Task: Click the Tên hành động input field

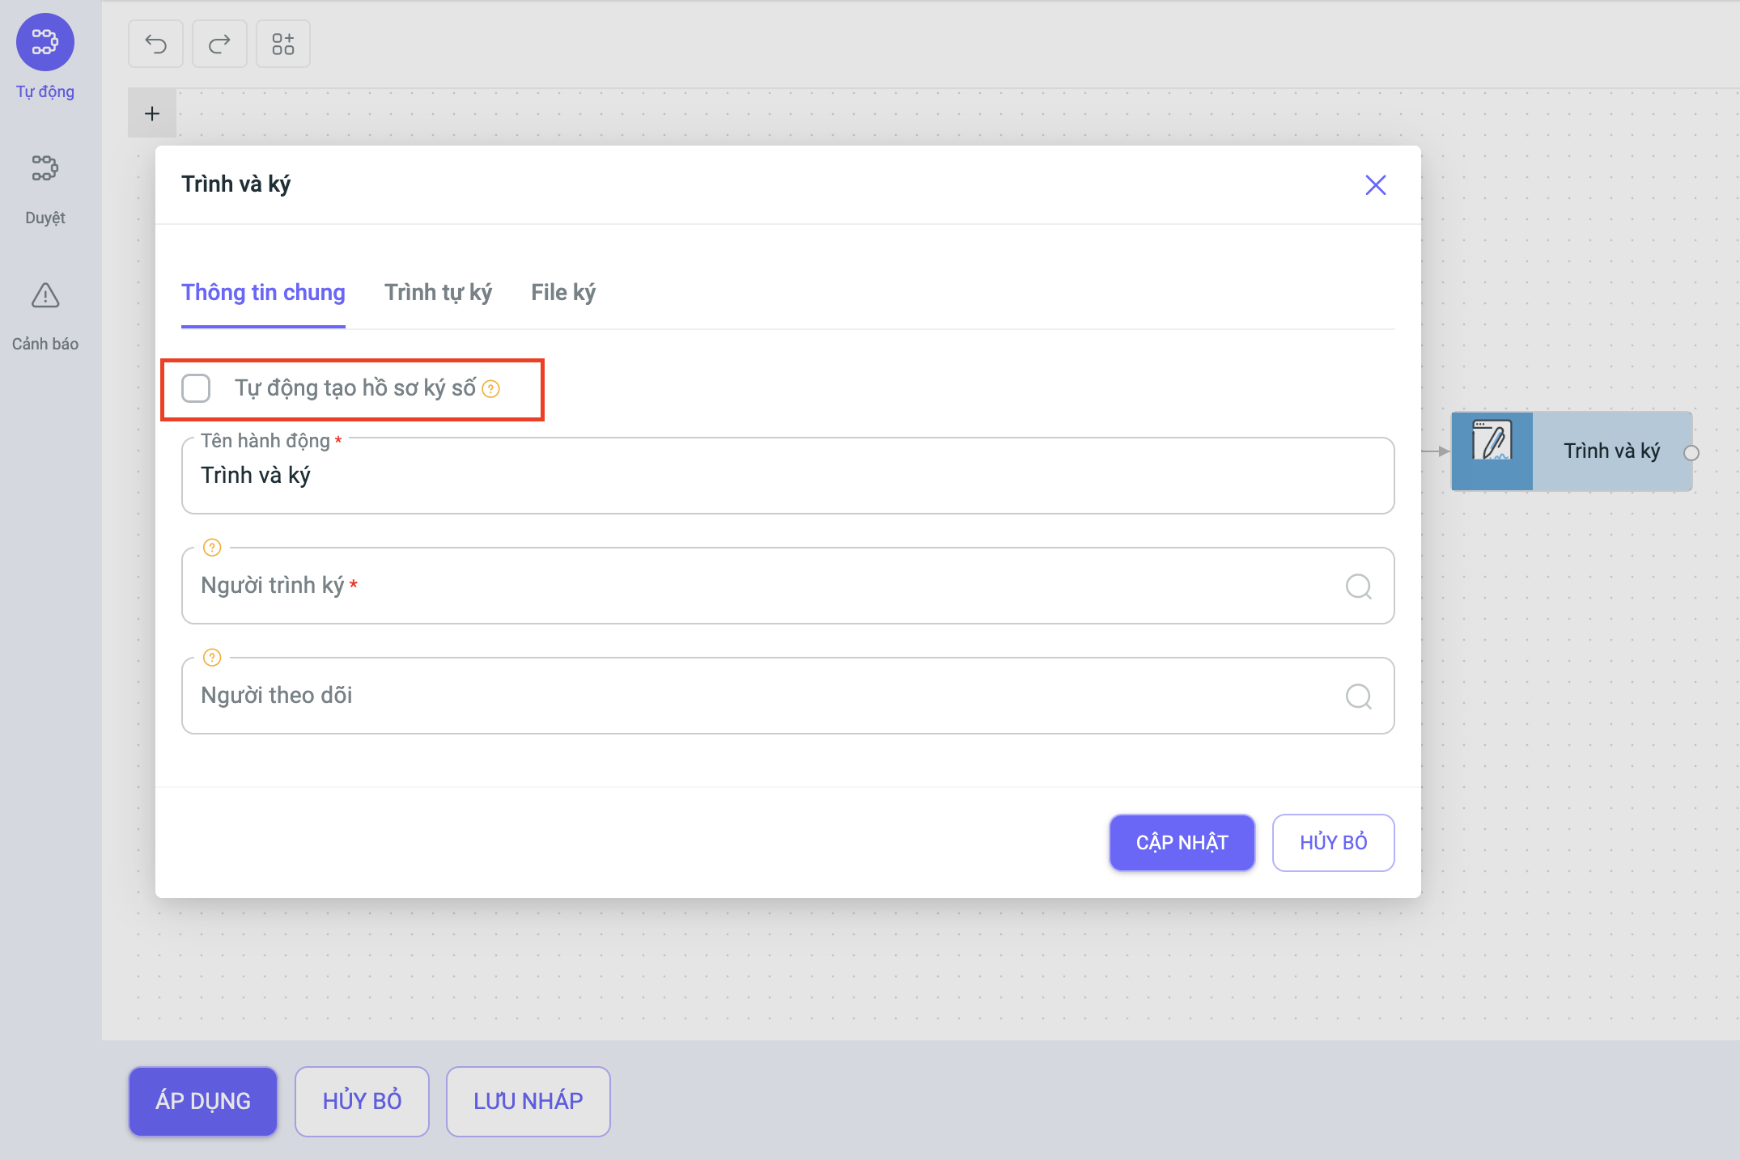Action: 787,476
